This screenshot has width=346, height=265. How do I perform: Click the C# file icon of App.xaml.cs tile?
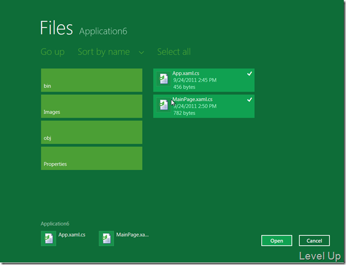click(x=163, y=79)
